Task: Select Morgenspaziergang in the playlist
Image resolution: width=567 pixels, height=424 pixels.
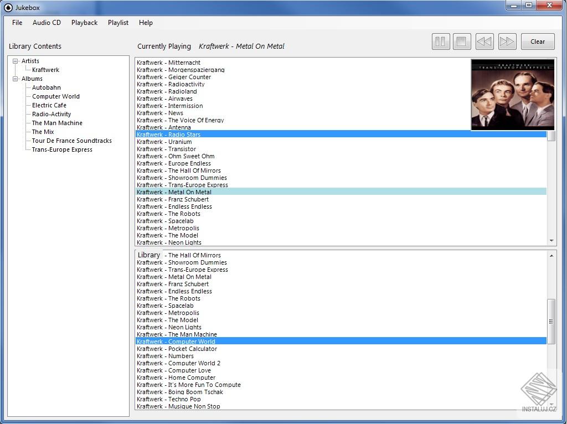Action: tap(181, 70)
